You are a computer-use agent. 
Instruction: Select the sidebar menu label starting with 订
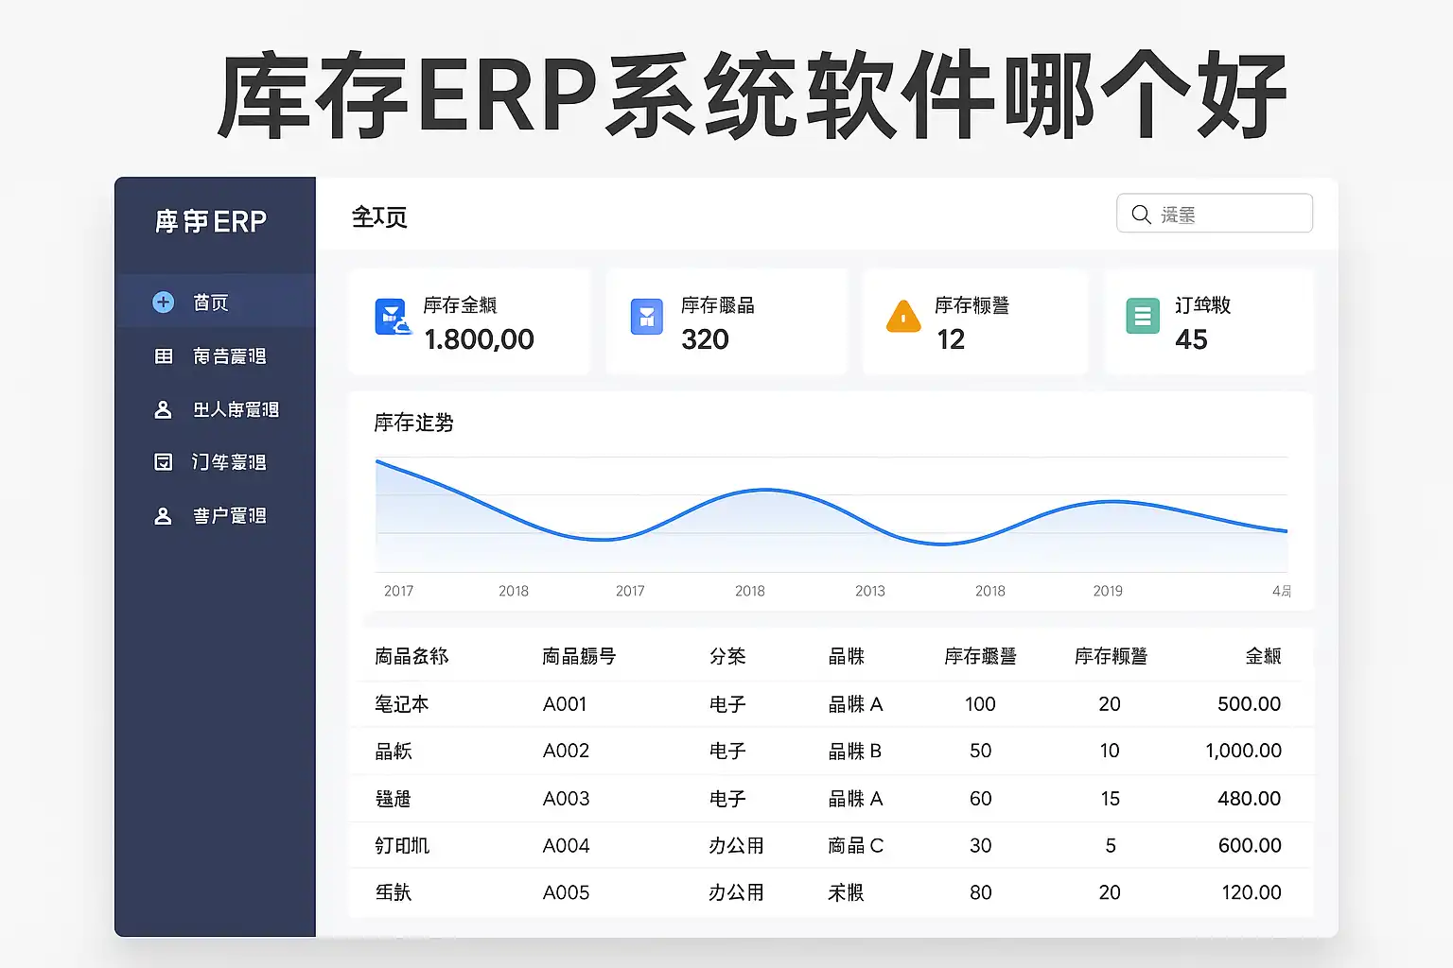coord(229,462)
